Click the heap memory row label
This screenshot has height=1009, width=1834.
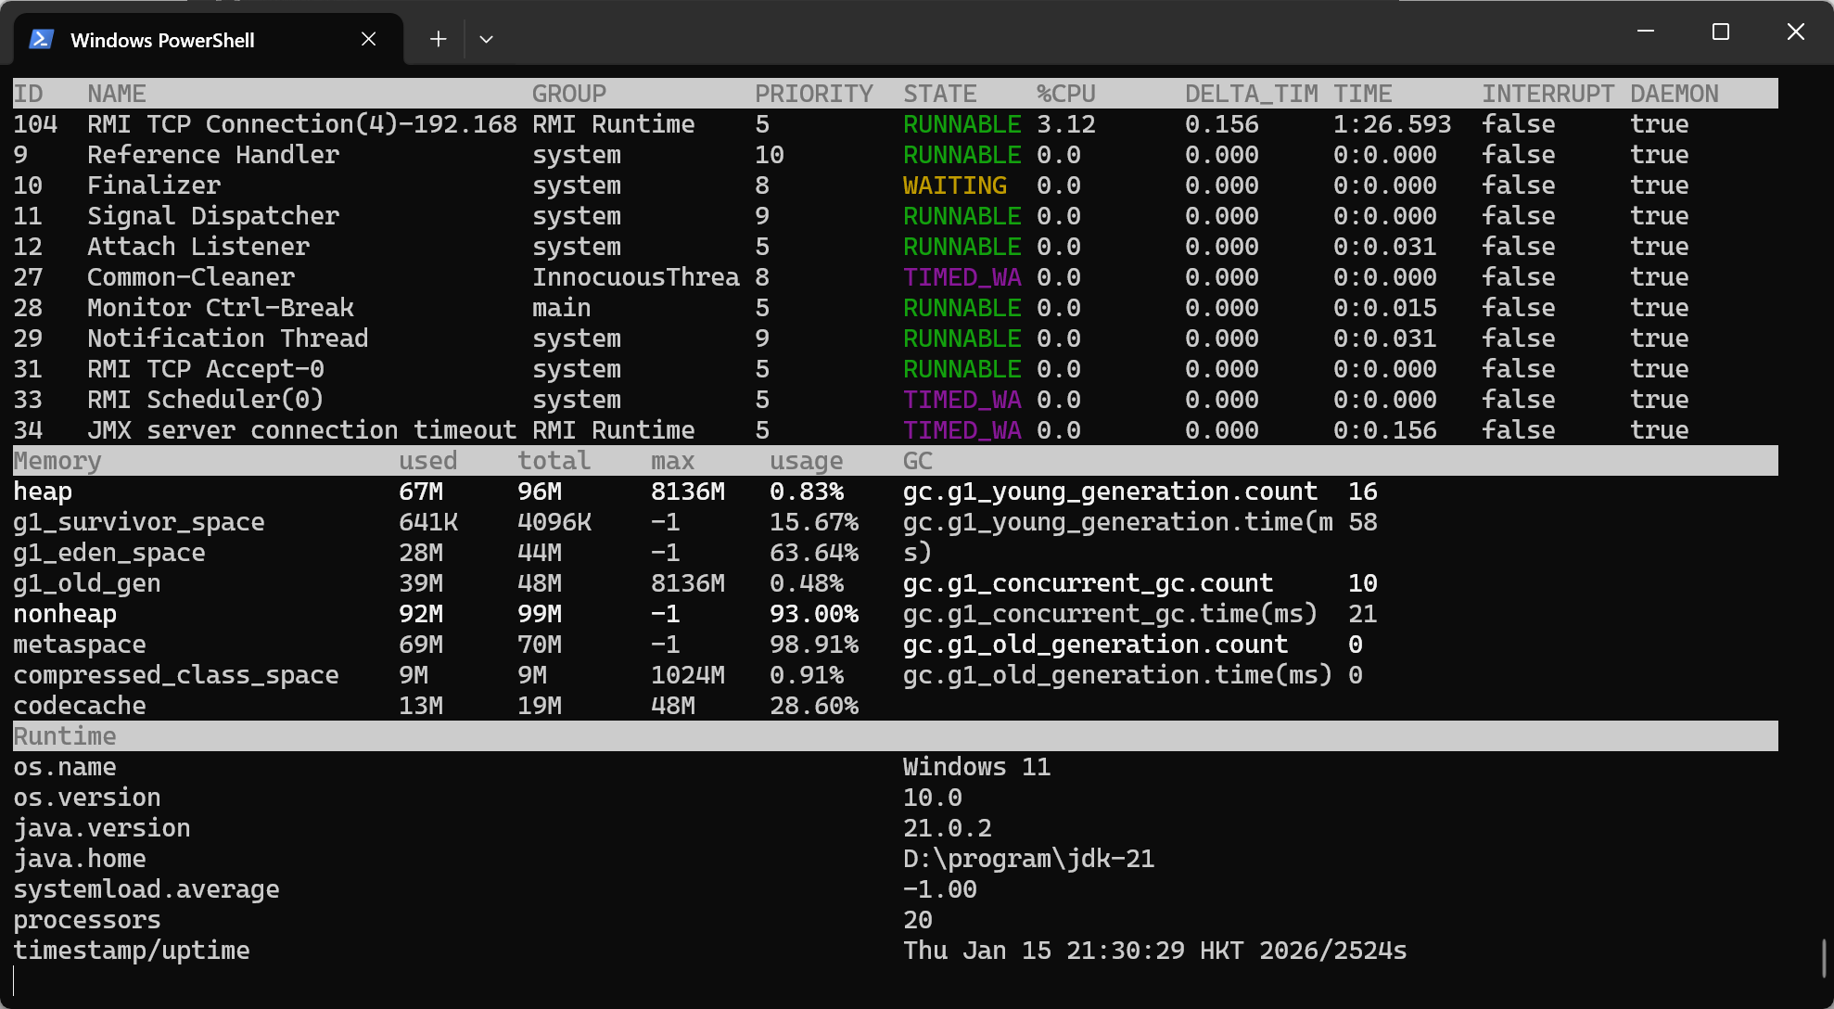[x=43, y=492]
